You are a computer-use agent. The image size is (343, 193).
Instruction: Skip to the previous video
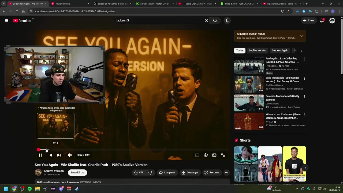(x=50, y=155)
